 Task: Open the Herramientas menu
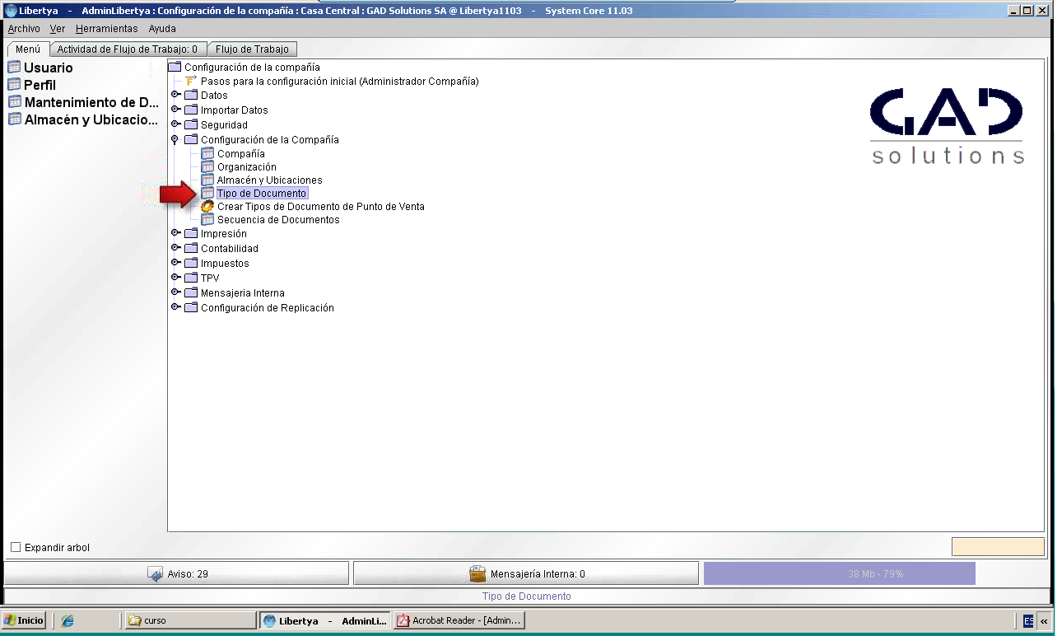[x=107, y=28]
